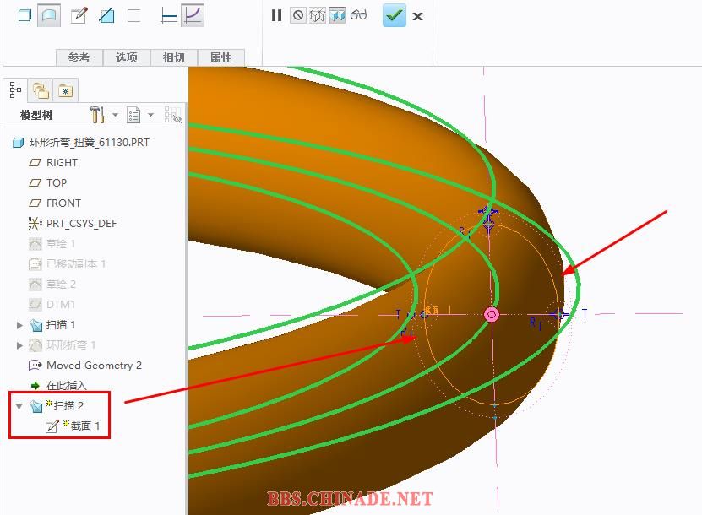
Task: Switch to the folder browser panel icon
Action: click(40, 89)
